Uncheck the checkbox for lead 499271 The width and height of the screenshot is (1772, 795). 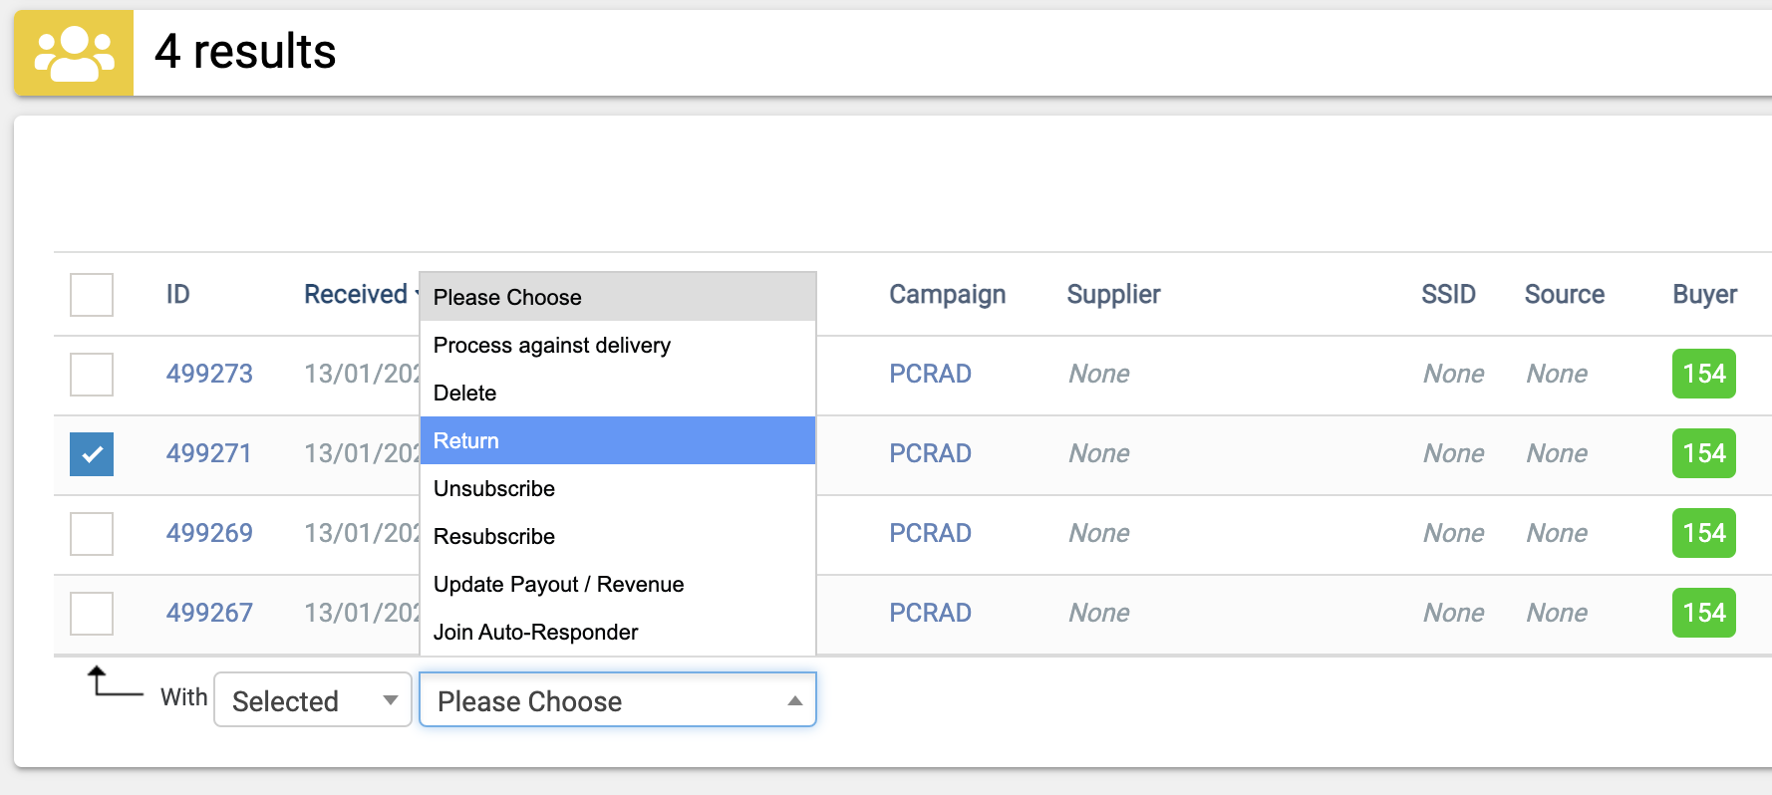click(x=92, y=454)
